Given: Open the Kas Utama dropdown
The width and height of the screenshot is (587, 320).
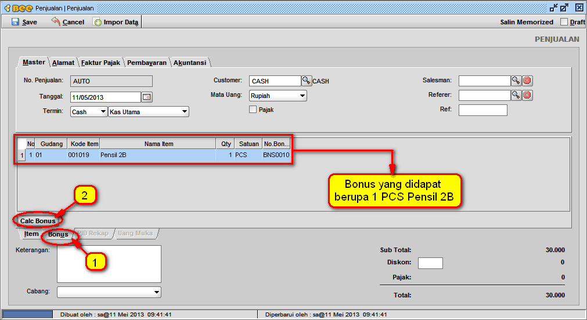Looking at the screenshot, I should [149, 111].
